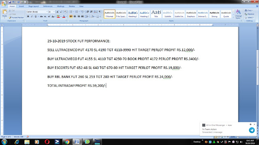Click Find in Editing group
This screenshot has width=259, height=145.
pyautogui.click(x=249, y=10)
